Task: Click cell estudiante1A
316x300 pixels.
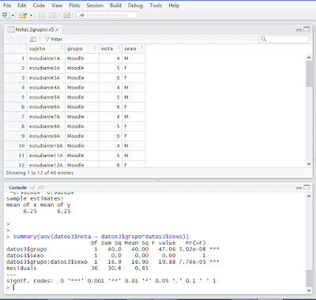Action: click(x=46, y=58)
